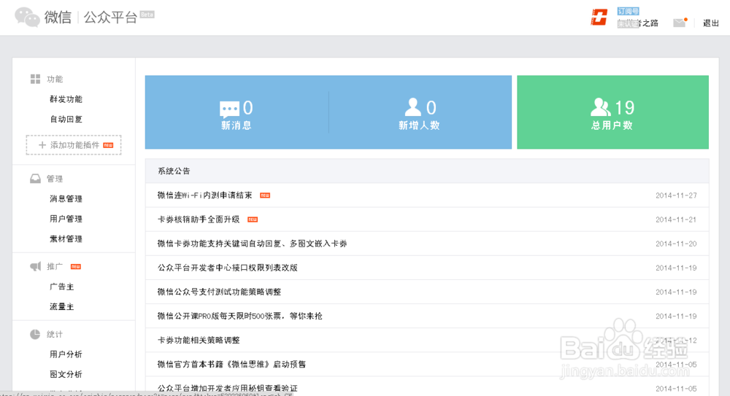Screen dimensions: 730x396
Task: Click the 统计 section heading
Action: point(55,334)
